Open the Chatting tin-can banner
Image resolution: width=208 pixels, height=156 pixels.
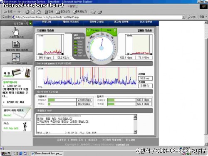point(17,72)
